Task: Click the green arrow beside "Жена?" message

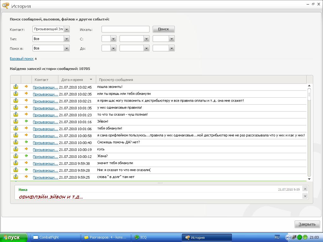Action: click(x=26, y=156)
